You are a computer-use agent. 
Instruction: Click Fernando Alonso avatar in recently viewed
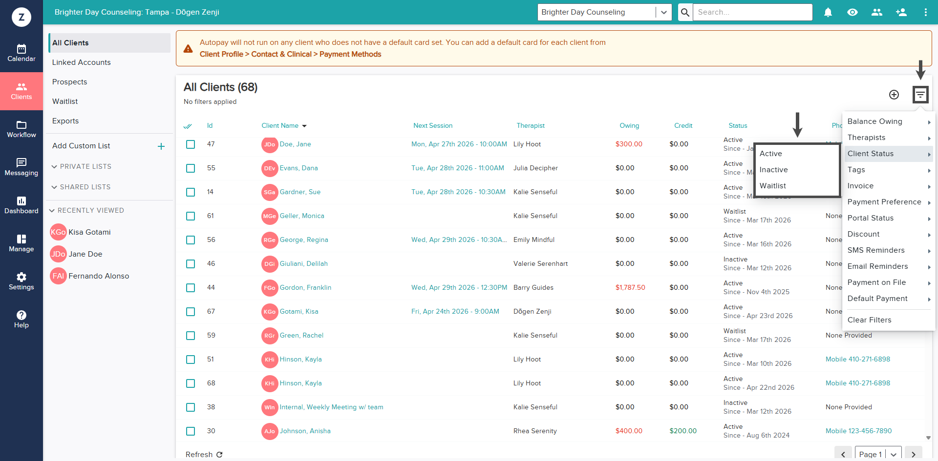[x=58, y=276]
